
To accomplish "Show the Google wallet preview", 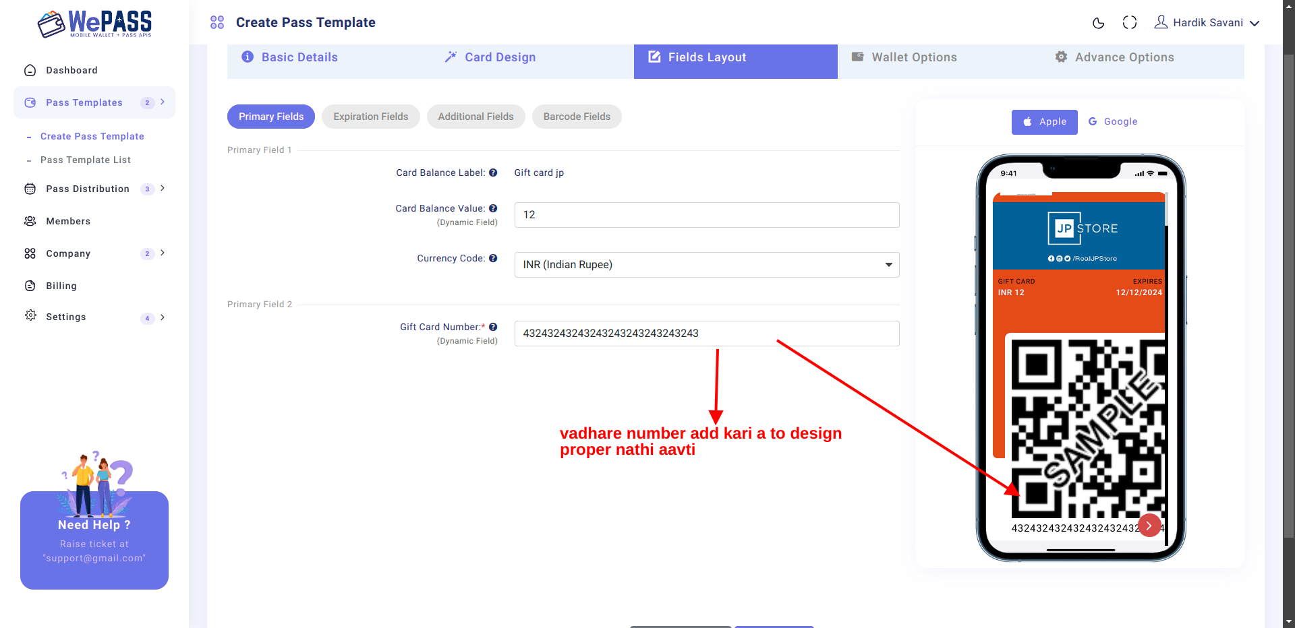I will coord(1113,122).
